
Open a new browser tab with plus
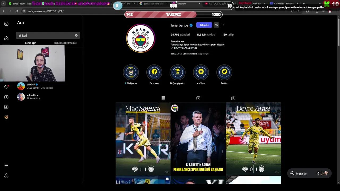tap(304, 4)
